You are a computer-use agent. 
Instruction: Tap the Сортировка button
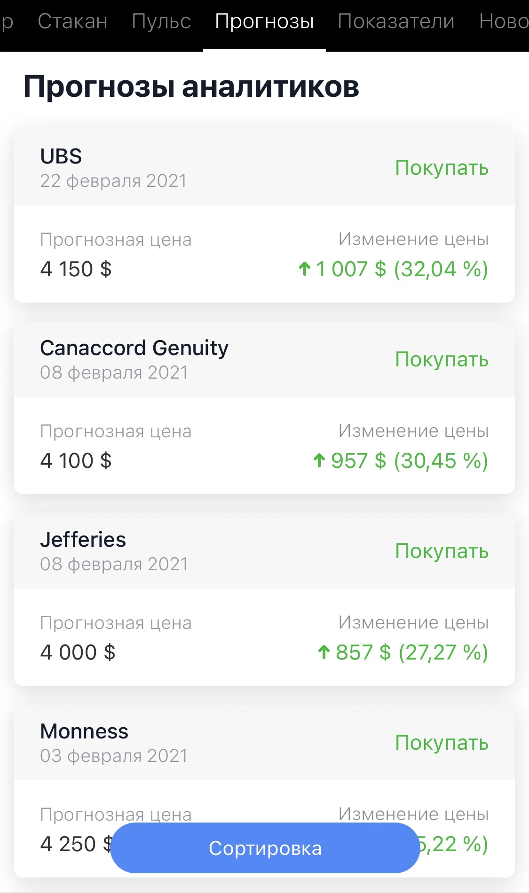(265, 848)
